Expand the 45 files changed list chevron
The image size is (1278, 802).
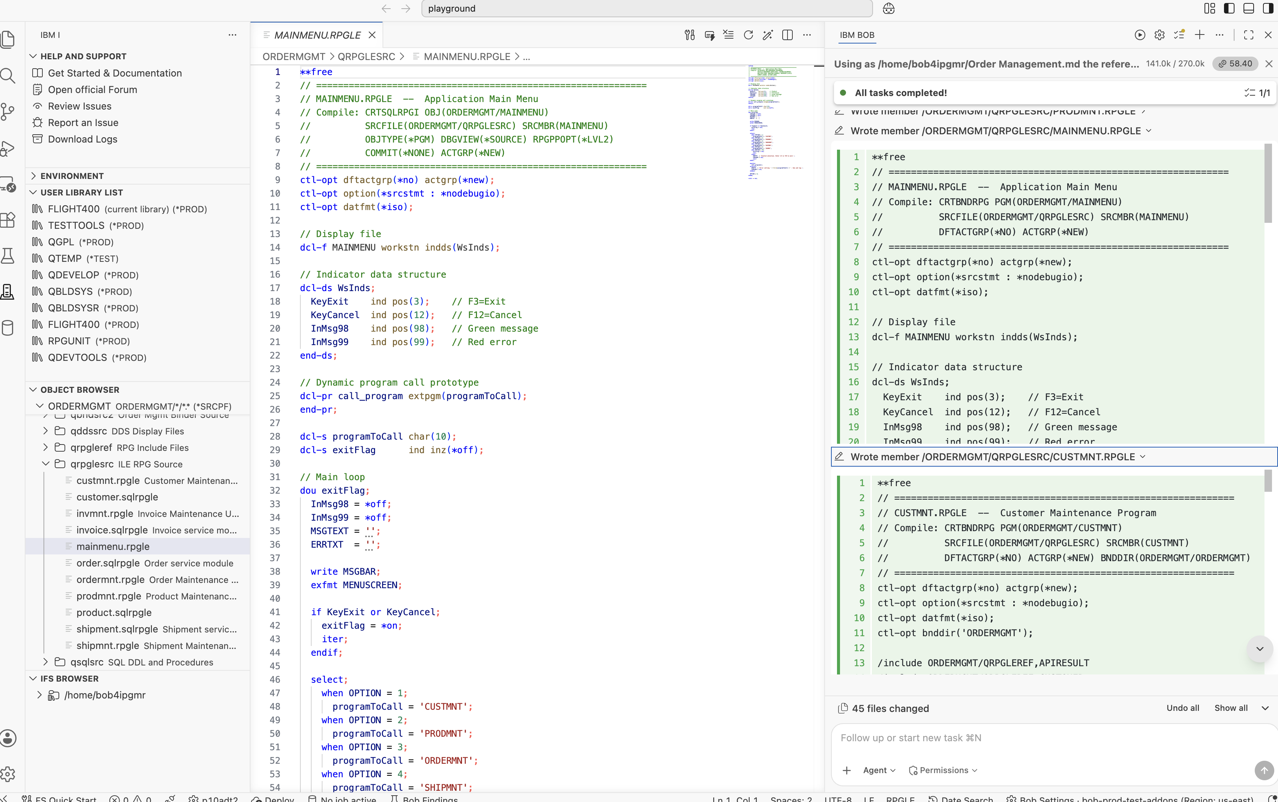[x=1265, y=708]
